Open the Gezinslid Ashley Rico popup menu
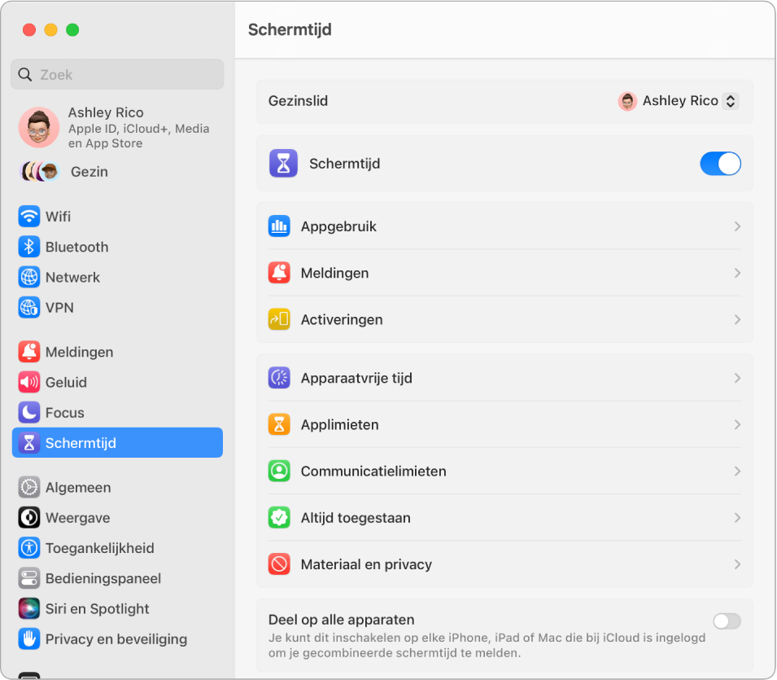This screenshot has height=680, width=777. (678, 101)
